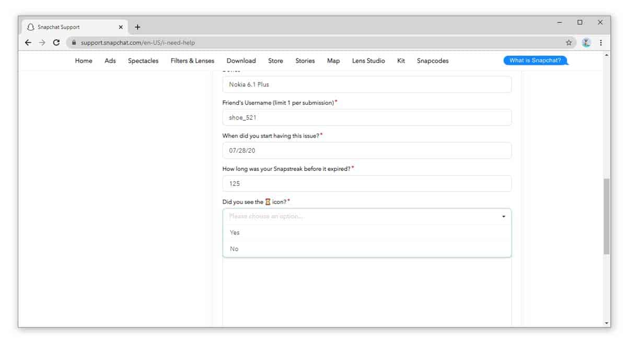Close the Snapchat Support tab
Viewport: 627px width, 345px height.
[121, 27]
